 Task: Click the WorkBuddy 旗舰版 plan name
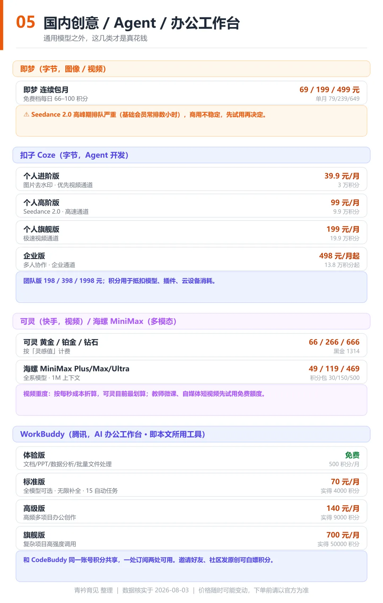34,535
